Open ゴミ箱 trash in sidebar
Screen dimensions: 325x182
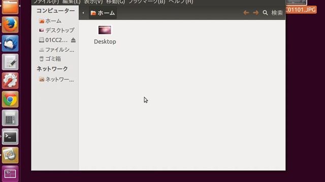click(50, 59)
